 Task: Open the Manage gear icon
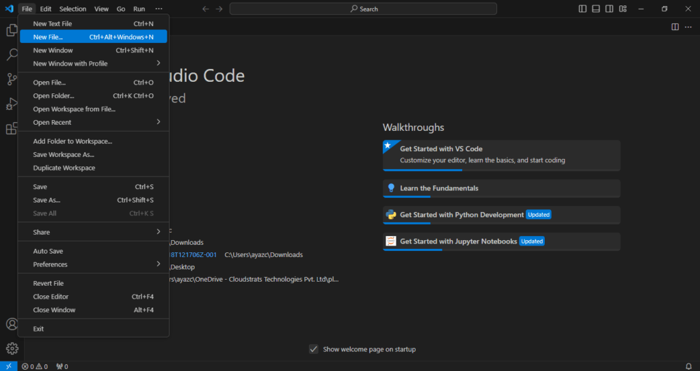[x=12, y=348]
